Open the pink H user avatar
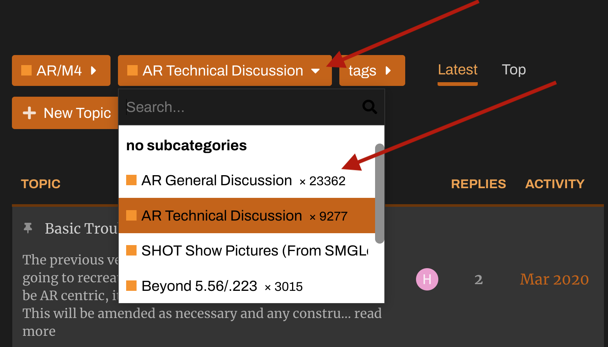The width and height of the screenshot is (608, 347). (x=427, y=279)
